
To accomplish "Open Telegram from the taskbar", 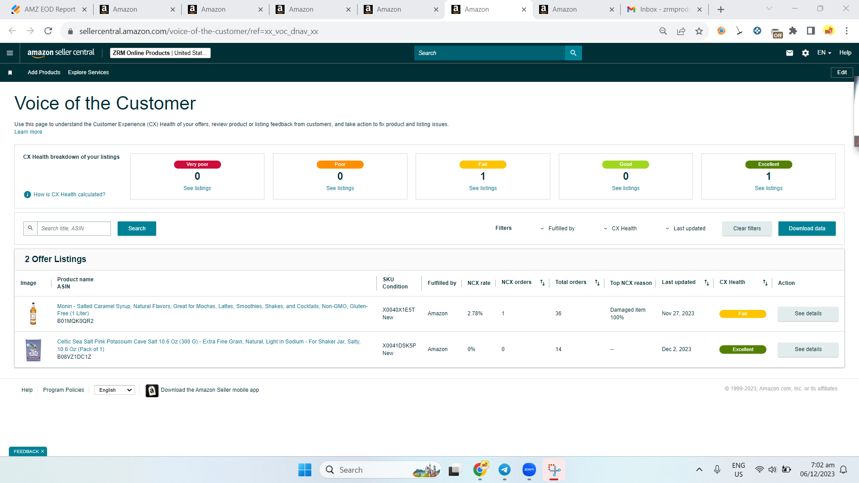I will click(505, 470).
